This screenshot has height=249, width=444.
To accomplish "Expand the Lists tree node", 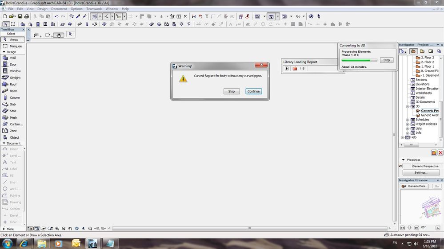I will pos(408,128).
